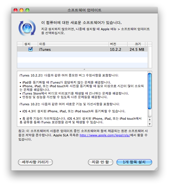Click the 크기 column header

pos(136,44)
